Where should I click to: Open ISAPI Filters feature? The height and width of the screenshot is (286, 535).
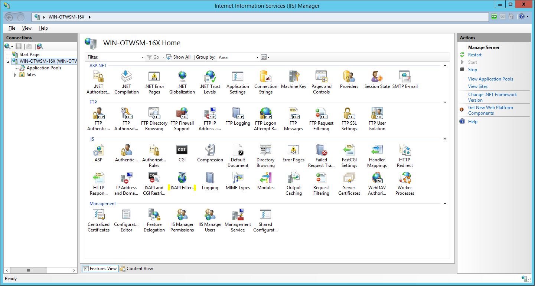pyautogui.click(x=182, y=181)
